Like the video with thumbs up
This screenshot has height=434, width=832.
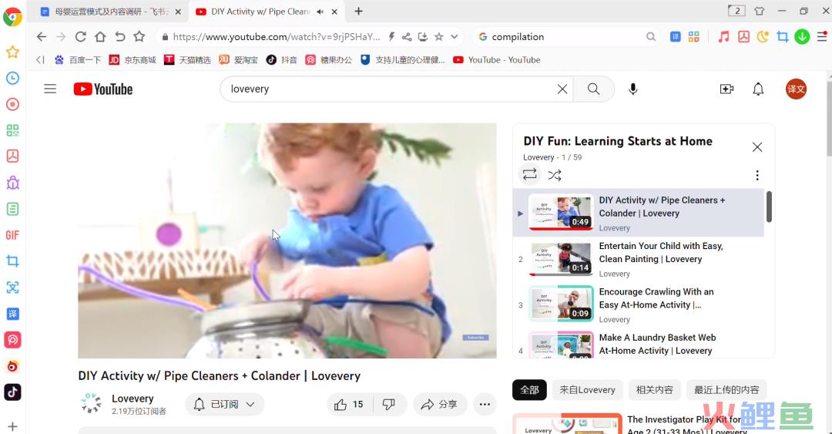(349, 405)
